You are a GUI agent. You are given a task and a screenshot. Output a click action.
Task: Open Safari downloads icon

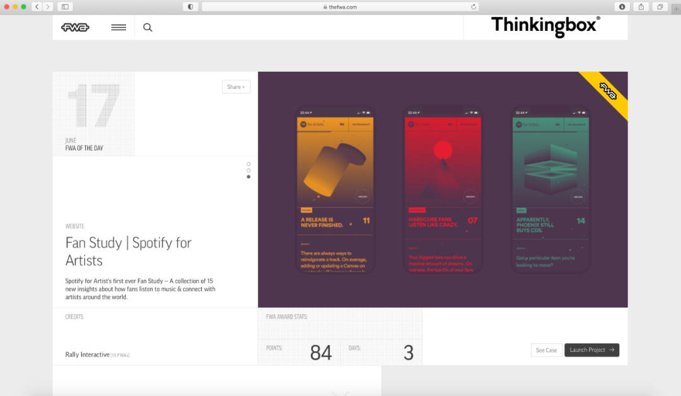[622, 7]
